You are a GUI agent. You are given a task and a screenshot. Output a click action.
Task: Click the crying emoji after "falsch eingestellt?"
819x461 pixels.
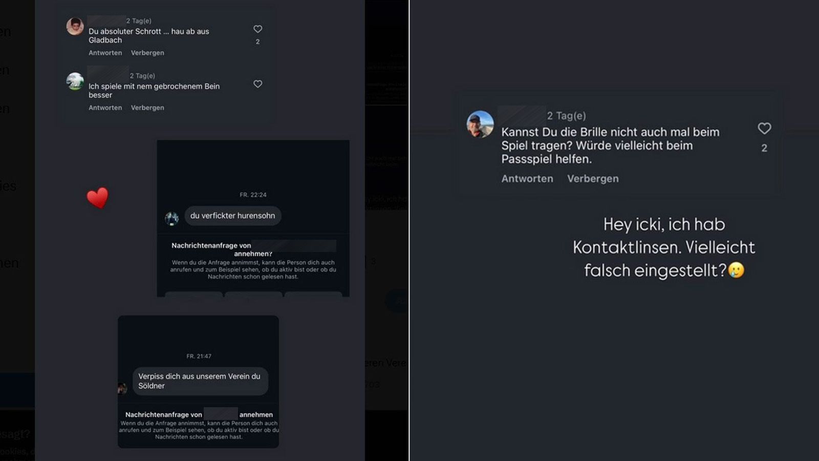click(736, 270)
